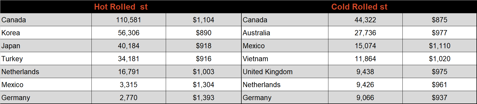Click the Japan tonnage value 40,184

tap(129, 46)
